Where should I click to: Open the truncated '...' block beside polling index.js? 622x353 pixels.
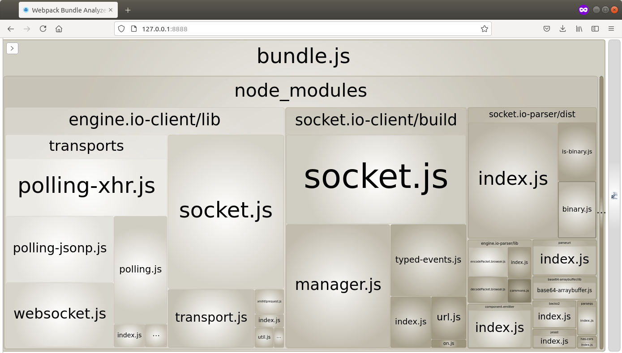tap(156, 335)
